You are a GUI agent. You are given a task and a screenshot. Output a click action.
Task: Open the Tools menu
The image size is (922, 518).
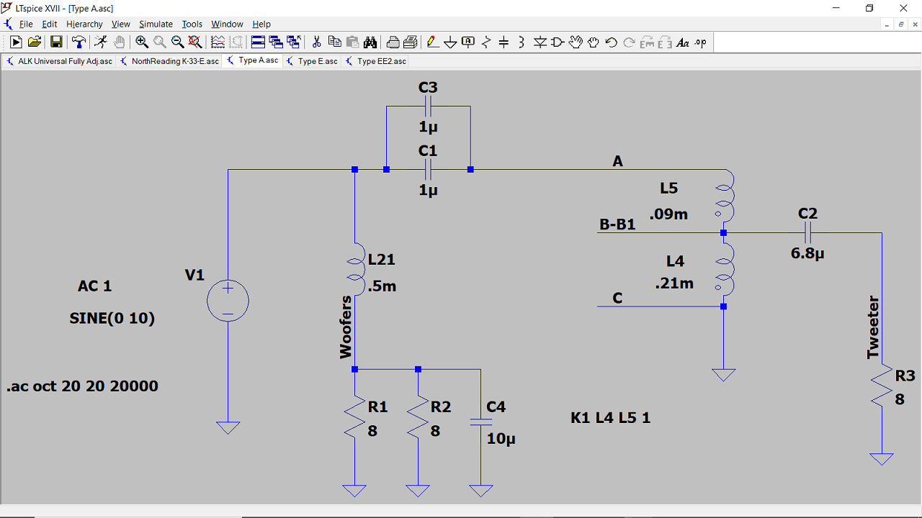point(192,24)
